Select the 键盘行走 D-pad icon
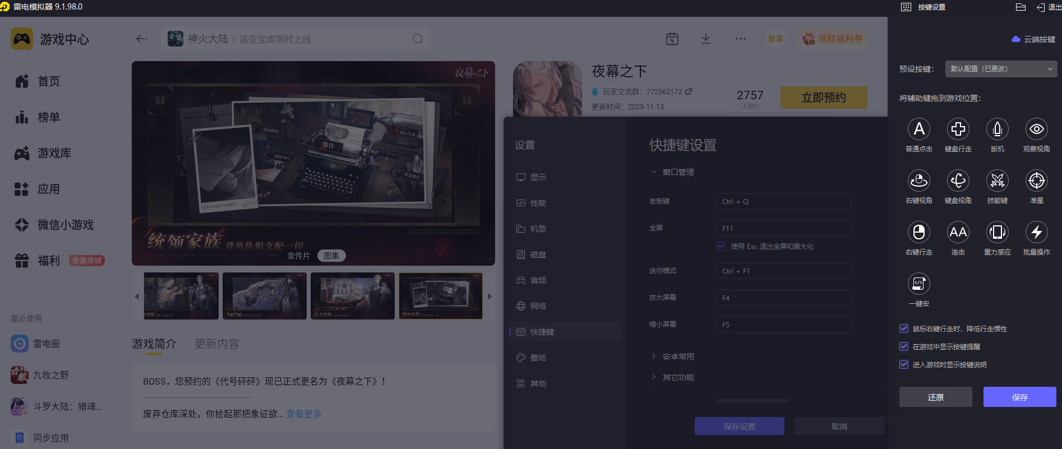1062x449 pixels. coord(958,129)
